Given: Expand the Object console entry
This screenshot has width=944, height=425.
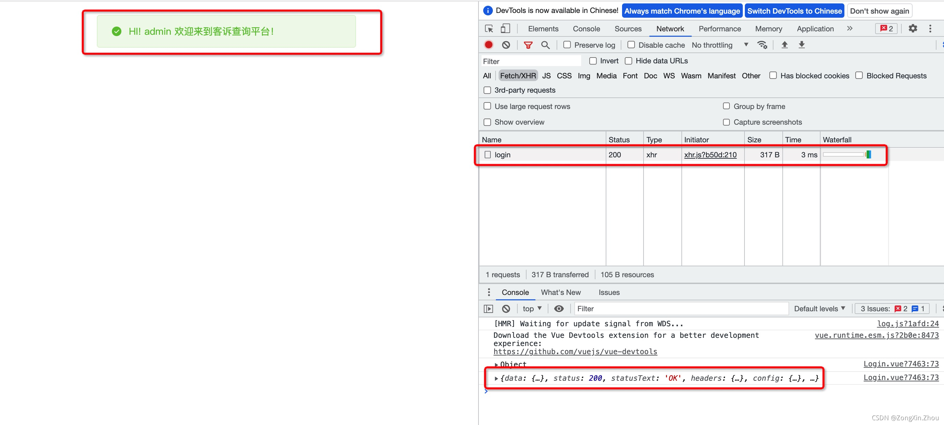Looking at the screenshot, I should coord(496,364).
